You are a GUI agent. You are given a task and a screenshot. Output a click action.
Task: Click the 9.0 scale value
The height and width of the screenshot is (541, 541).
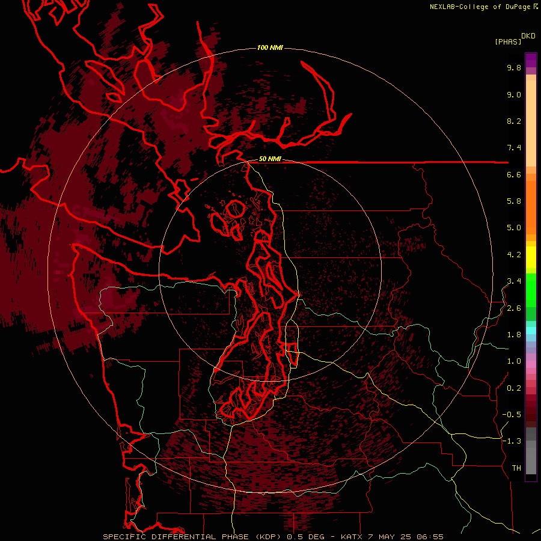click(514, 95)
